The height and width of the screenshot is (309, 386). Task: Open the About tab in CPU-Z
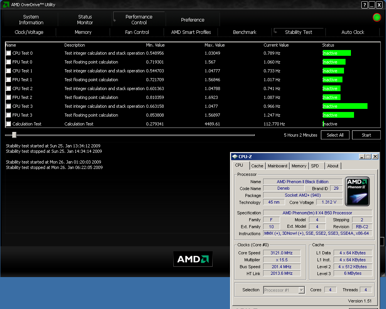(x=333, y=166)
